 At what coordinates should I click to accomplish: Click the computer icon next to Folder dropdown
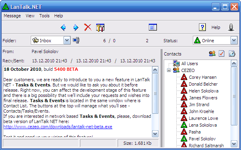tap(76, 40)
